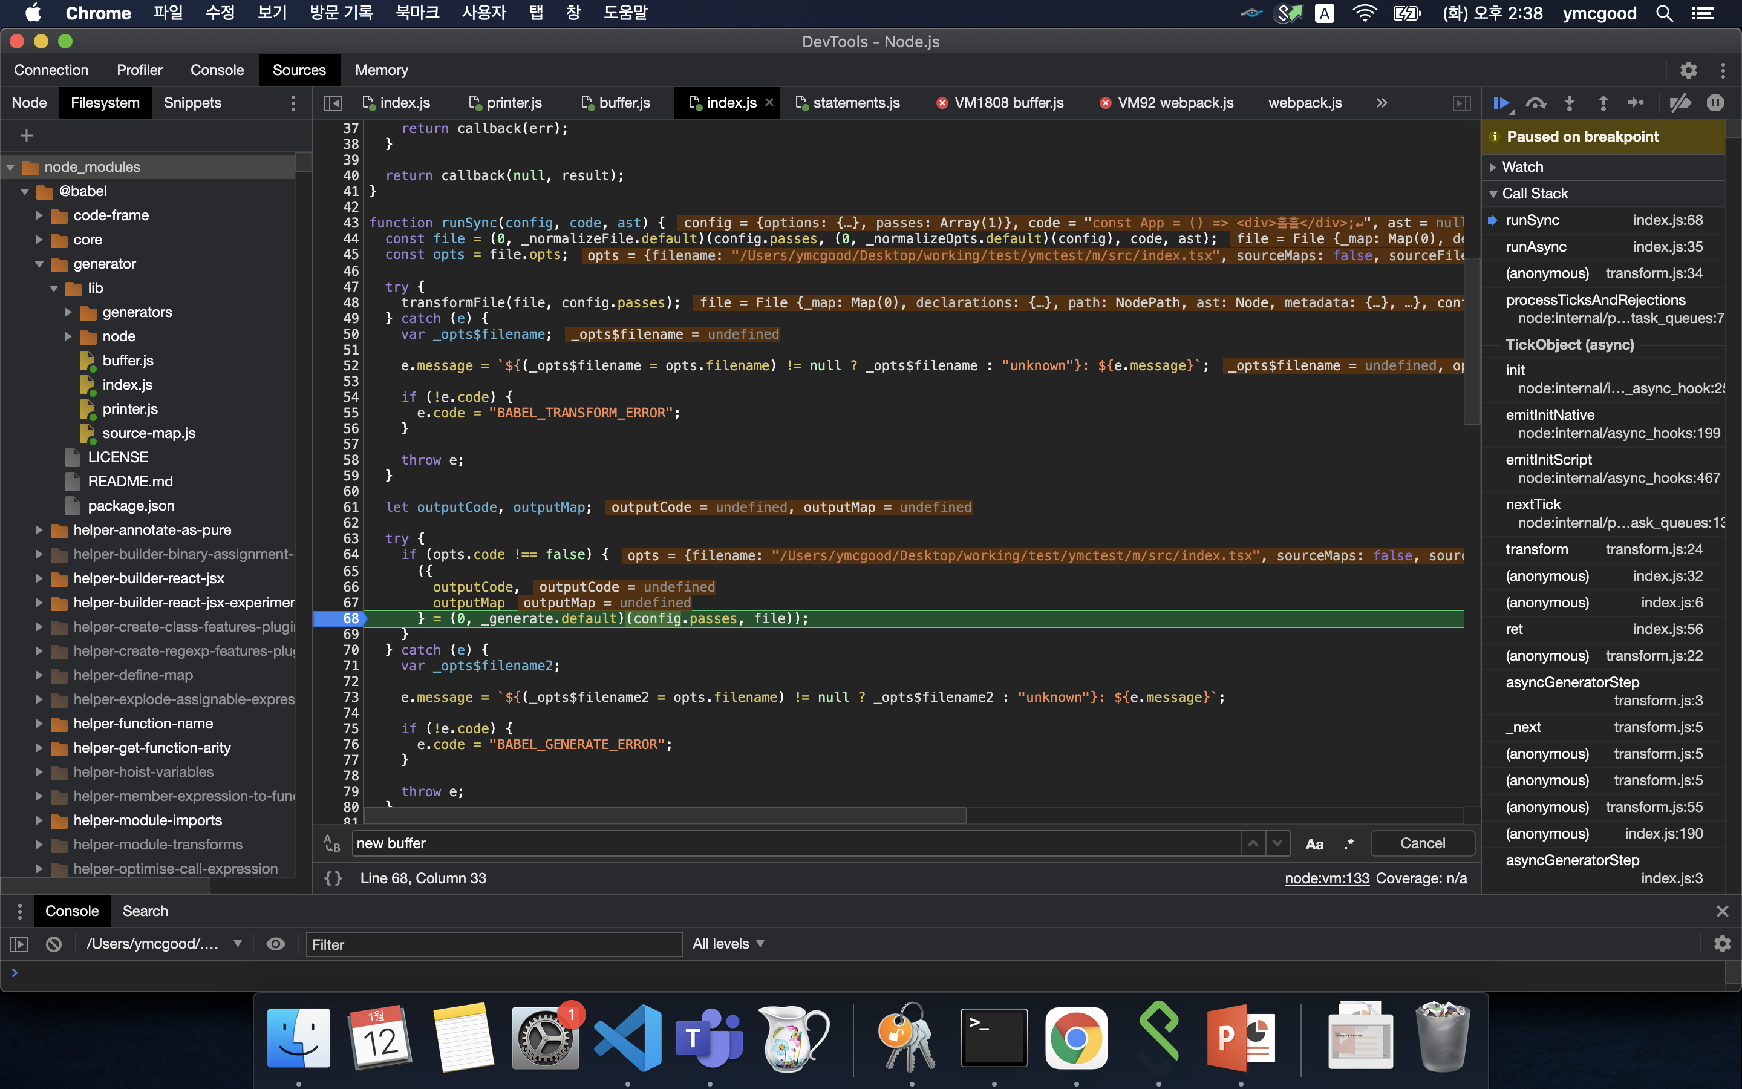Cancel the in-file search
Image resolution: width=1742 pixels, height=1089 pixels.
pyautogui.click(x=1423, y=843)
